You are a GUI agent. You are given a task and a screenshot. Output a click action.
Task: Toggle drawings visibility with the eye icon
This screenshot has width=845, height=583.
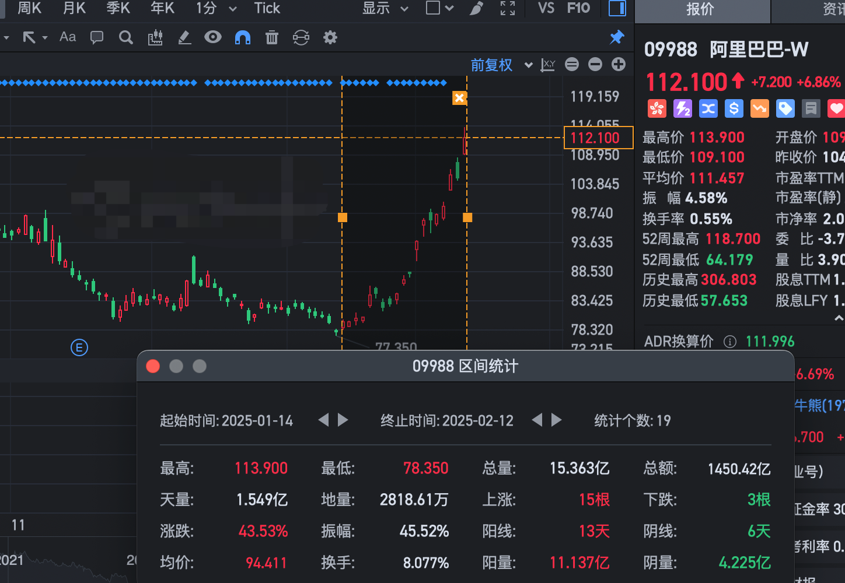click(213, 37)
